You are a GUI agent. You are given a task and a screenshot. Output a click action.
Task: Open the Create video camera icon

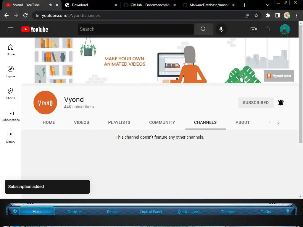pyautogui.click(x=254, y=29)
